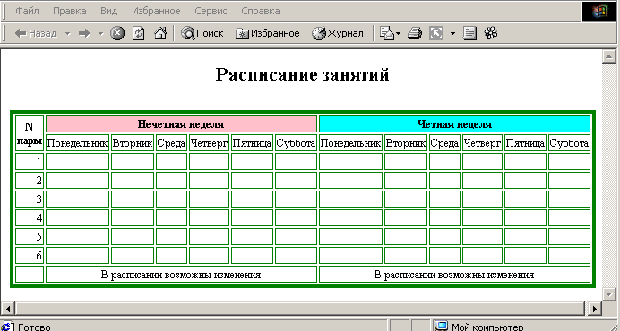This screenshot has height=331, width=620.
Task: Click the Edit page document icon
Action: 469,33
